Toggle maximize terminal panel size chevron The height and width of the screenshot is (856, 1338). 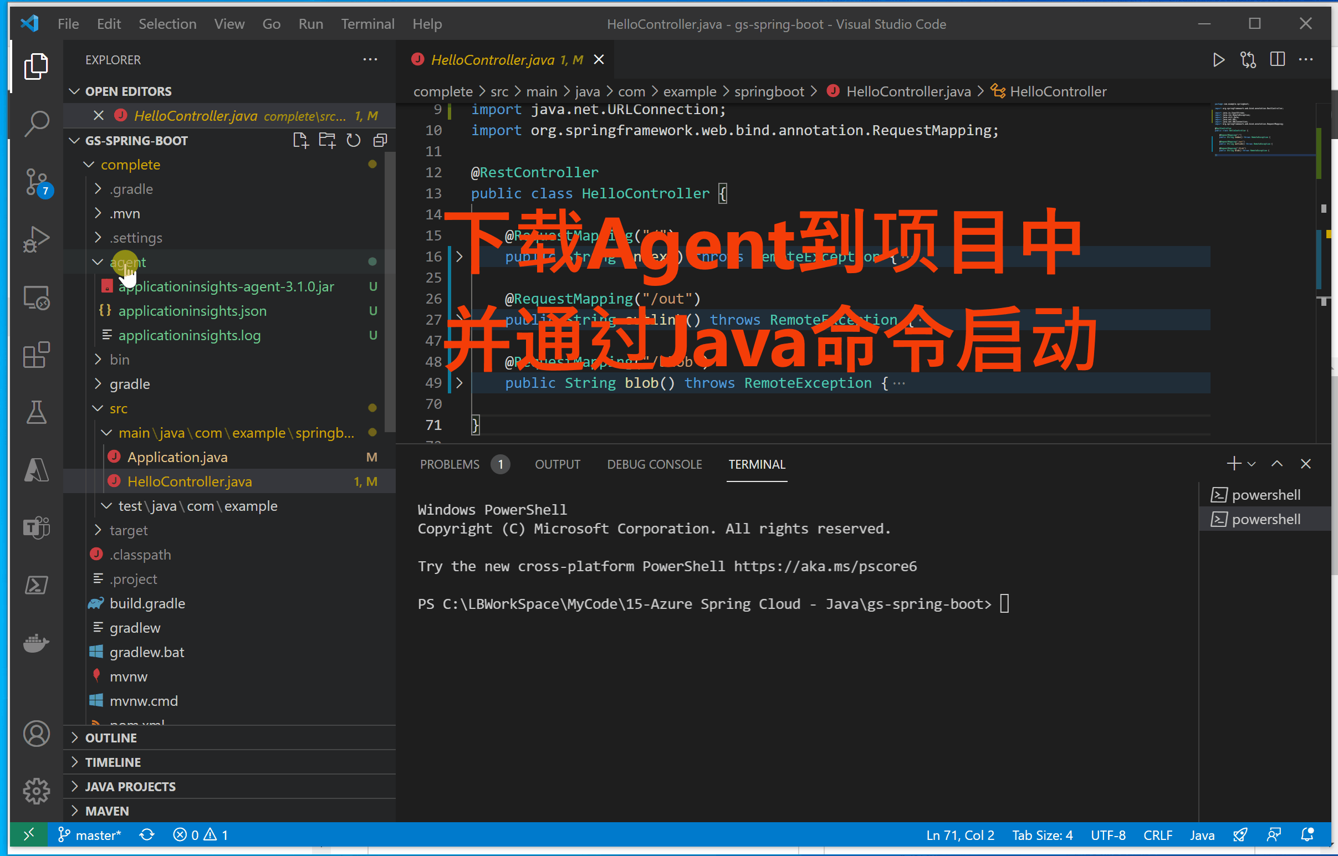click(1277, 464)
